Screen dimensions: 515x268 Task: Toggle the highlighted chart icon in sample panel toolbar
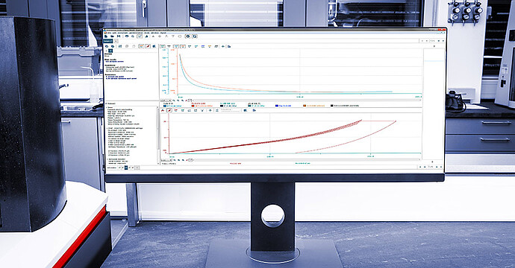pos(142,46)
